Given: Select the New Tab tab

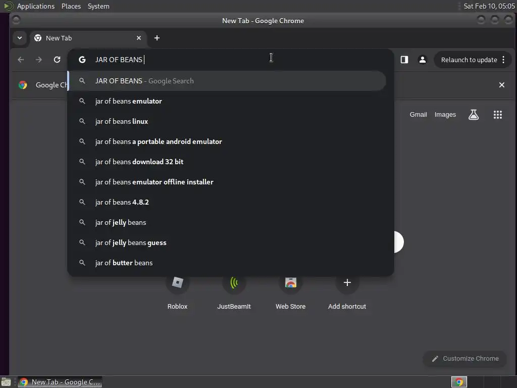Looking at the screenshot, I should (x=89, y=38).
